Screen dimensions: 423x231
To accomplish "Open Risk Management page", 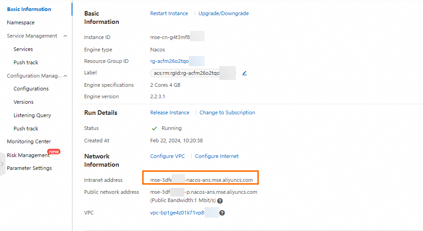I will 28,155.
